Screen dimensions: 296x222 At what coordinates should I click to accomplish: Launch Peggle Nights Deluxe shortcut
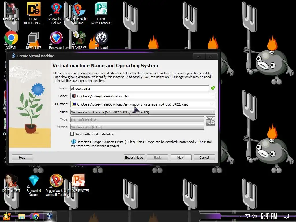coord(79,13)
